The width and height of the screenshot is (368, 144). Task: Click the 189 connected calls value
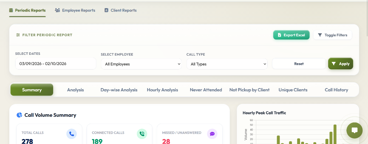pyautogui.click(x=97, y=141)
